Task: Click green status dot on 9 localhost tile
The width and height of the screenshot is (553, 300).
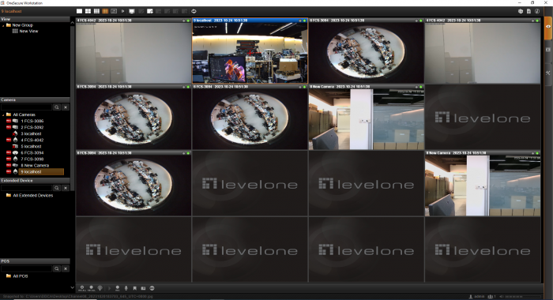Action: [304, 21]
